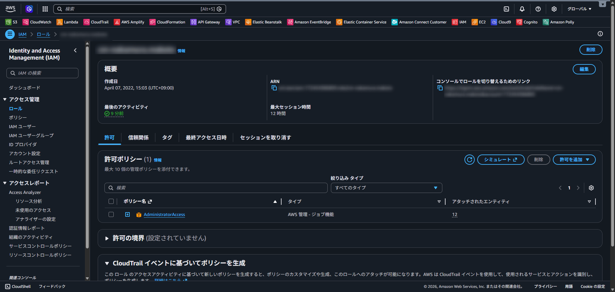Copy the switch-role console link
Viewport: 615px width, 292px height.
440,88
